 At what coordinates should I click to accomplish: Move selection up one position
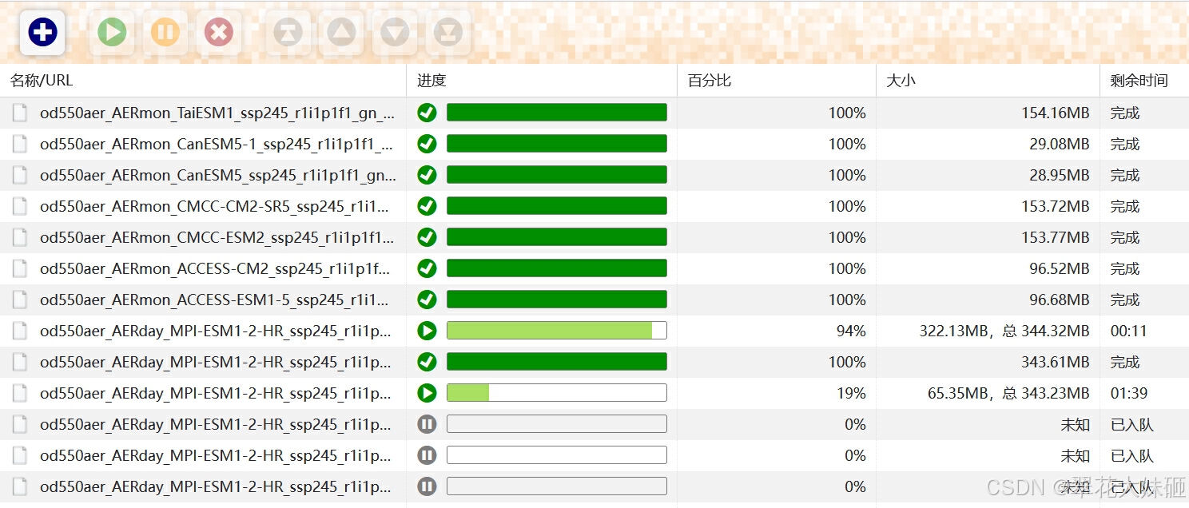click(x=341, y=33)
